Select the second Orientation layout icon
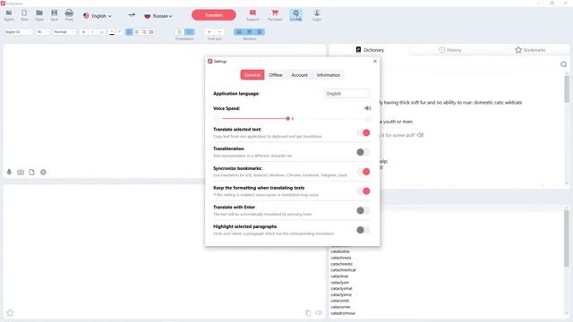Image resolution: width=573 pixels, height=322 pixels. (189, 32)
